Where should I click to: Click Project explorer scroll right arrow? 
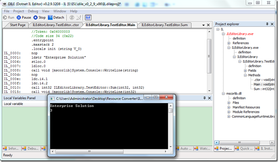point(272,143)
